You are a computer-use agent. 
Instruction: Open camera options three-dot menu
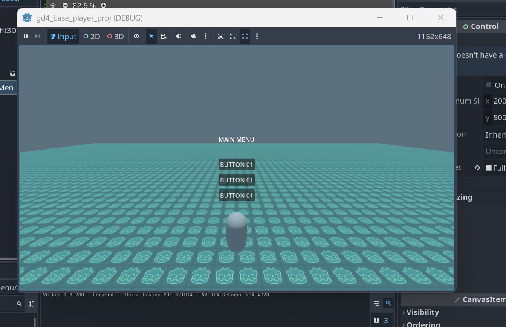[205, 37]
